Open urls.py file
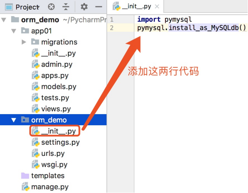The height and width of the screenshot is (193, 248). pos(53,154)
